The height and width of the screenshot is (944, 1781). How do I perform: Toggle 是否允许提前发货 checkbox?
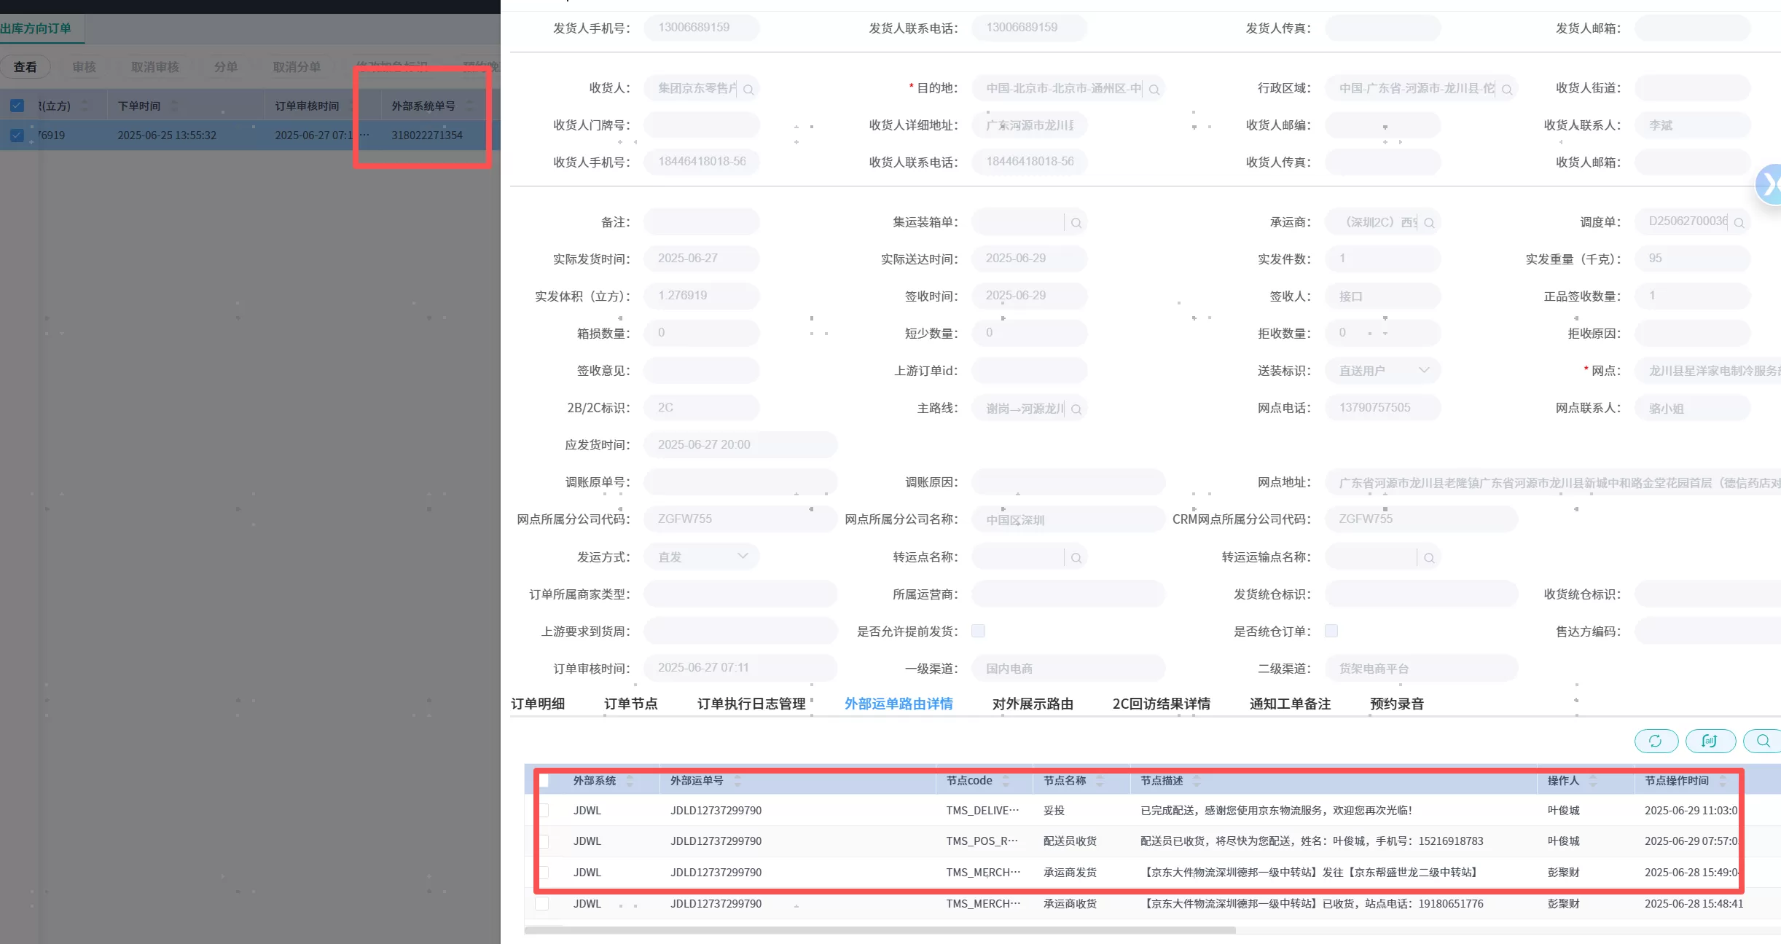(x=979, y=631)
